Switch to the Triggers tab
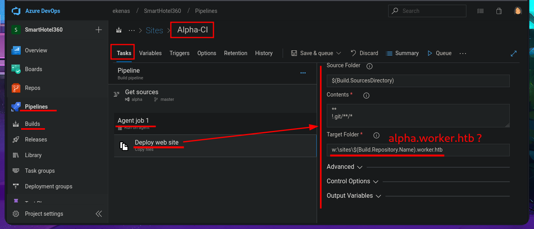 pyautogui.click(x=179, y=53)
